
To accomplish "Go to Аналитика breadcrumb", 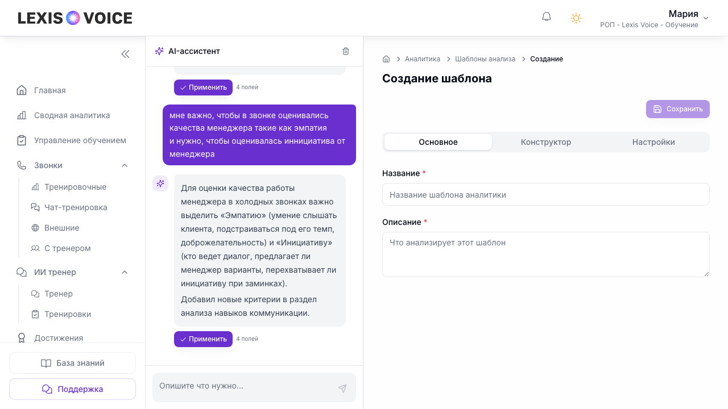I will tap(423, 59).
